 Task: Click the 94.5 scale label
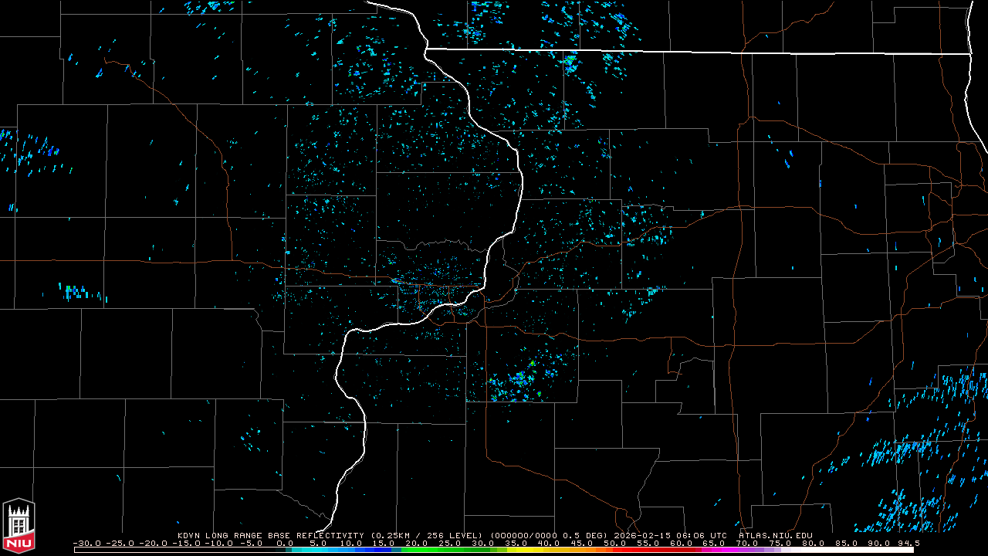906,544
